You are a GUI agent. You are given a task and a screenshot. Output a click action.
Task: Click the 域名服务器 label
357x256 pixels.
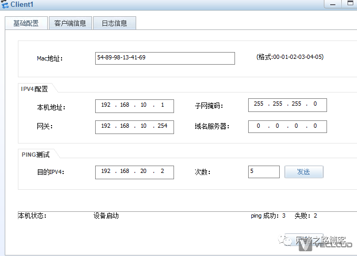[212, 126]
